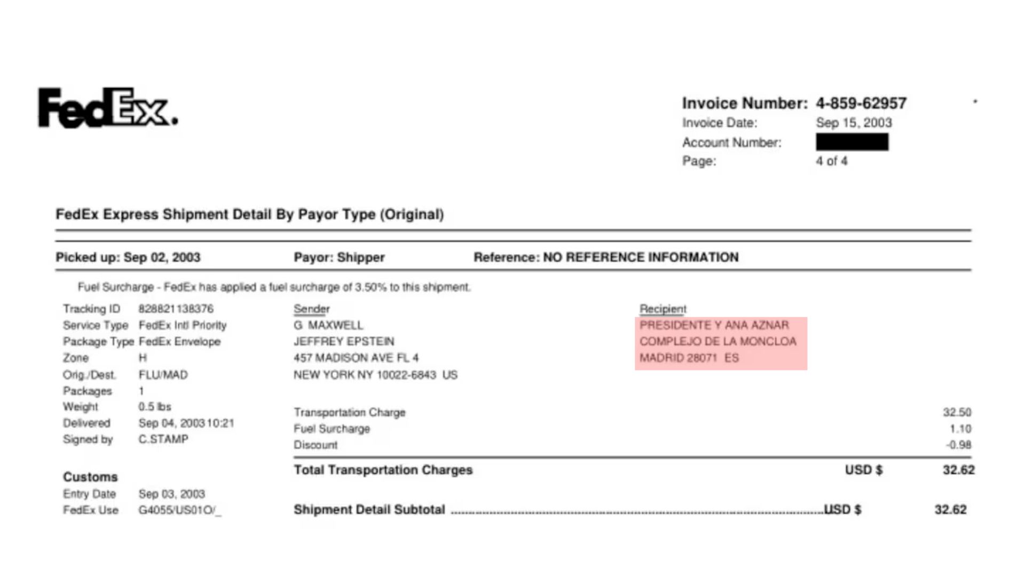Select the highlighted recipient address block
Image resolution: width=1025 pixels, height=576 pixels.
[x=720, y=342]
